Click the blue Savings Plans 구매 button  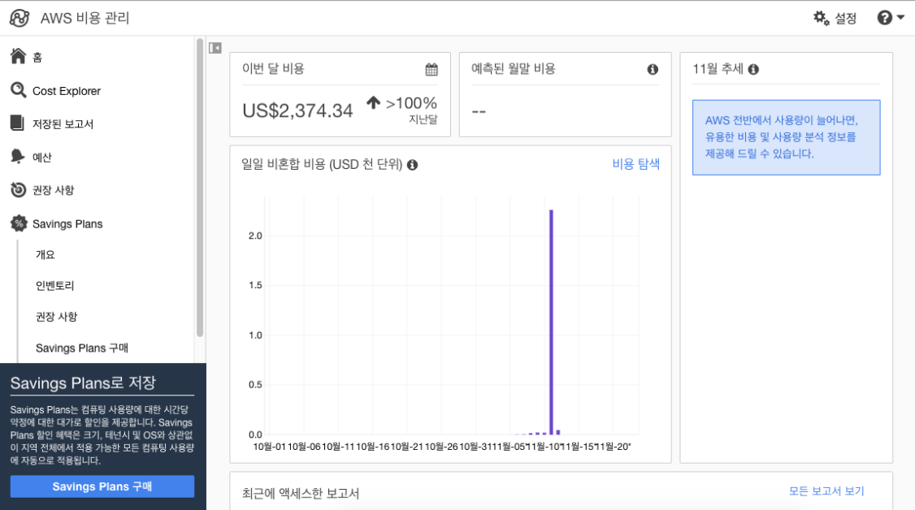point(102,486)
